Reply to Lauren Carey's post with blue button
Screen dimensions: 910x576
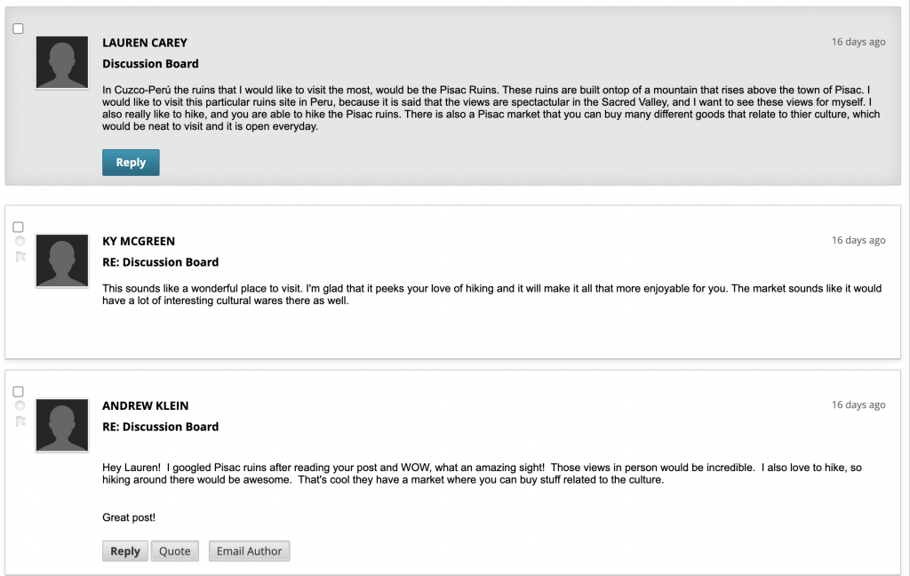point(131,163)
